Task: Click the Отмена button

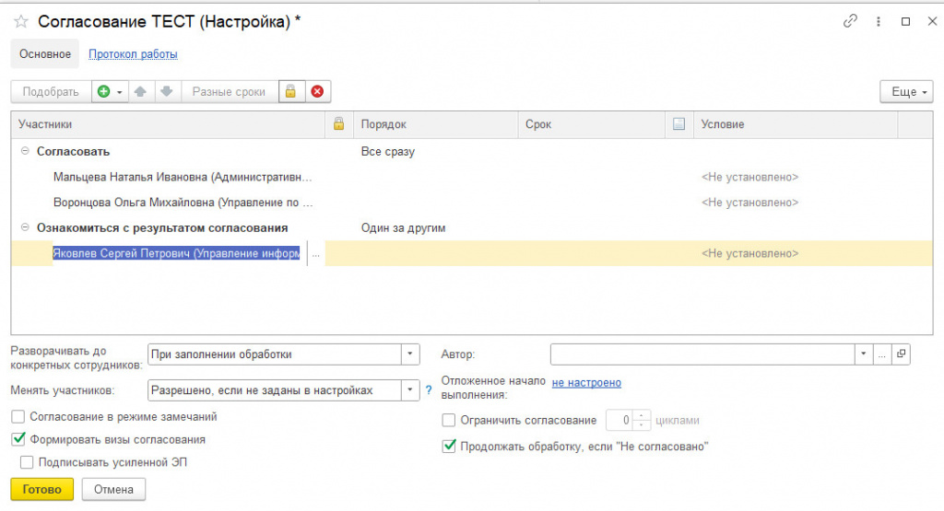Action: point(113,489)
